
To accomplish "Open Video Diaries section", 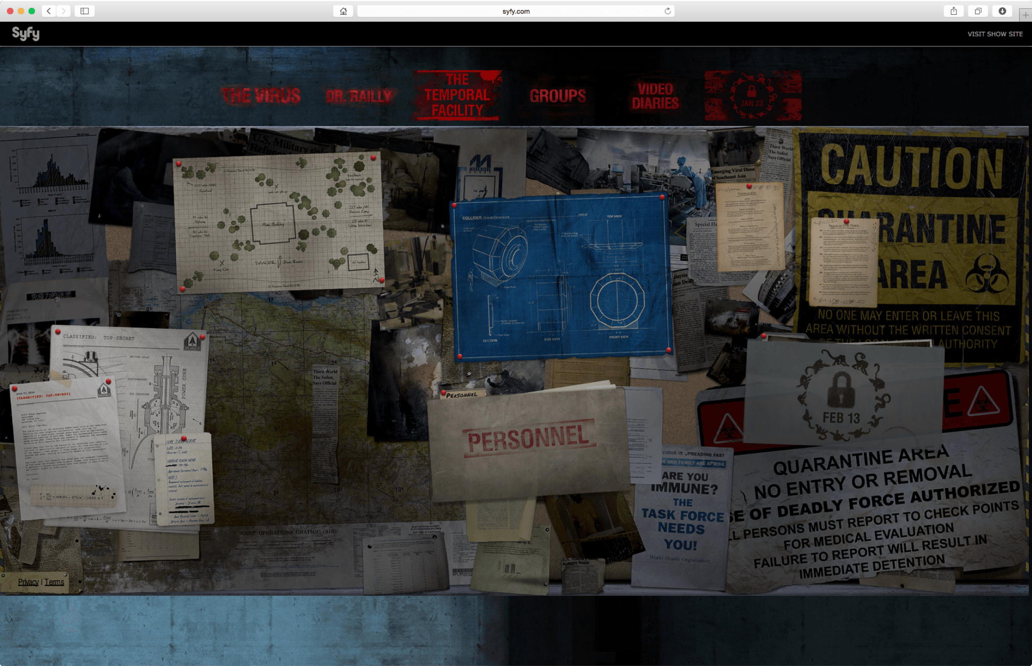I will coord(655,96).
